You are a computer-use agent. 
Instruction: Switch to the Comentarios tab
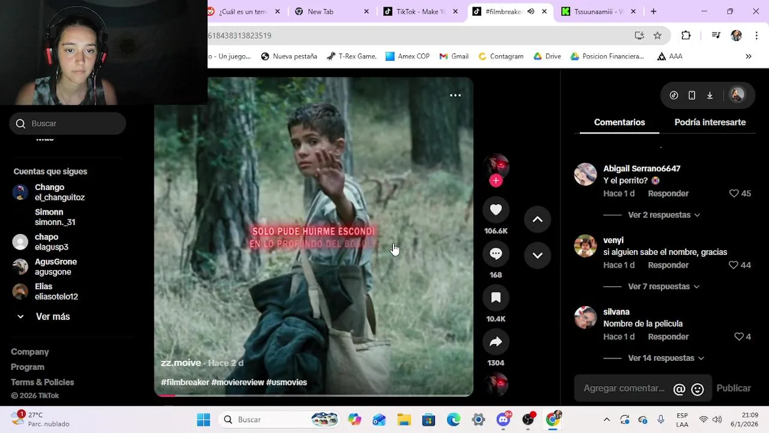pos(619,122)
